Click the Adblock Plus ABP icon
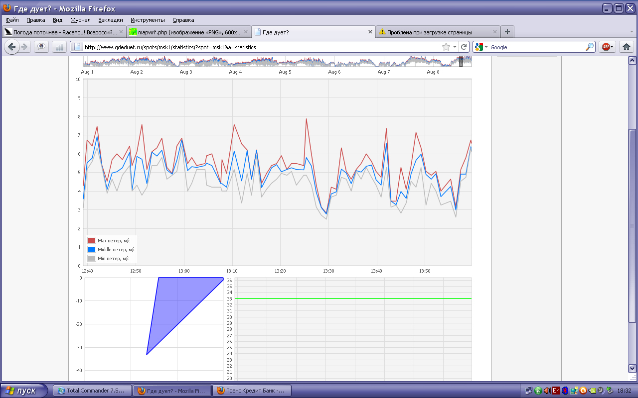638x398 pixels. point(607,47)
